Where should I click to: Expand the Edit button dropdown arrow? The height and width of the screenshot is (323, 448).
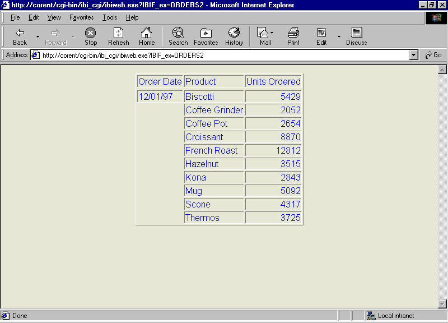point(339,37)
